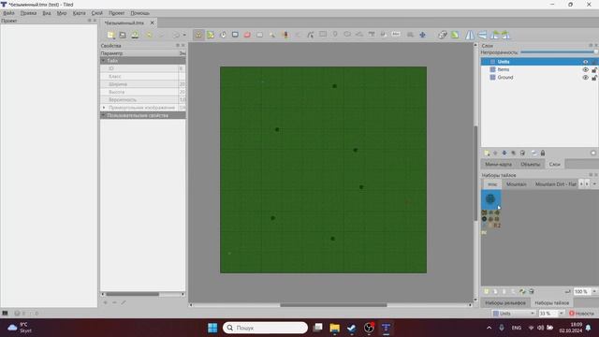Click the Rotate Right icon
The height and width of the screenshot is (337, 599).
click(505, 35)
